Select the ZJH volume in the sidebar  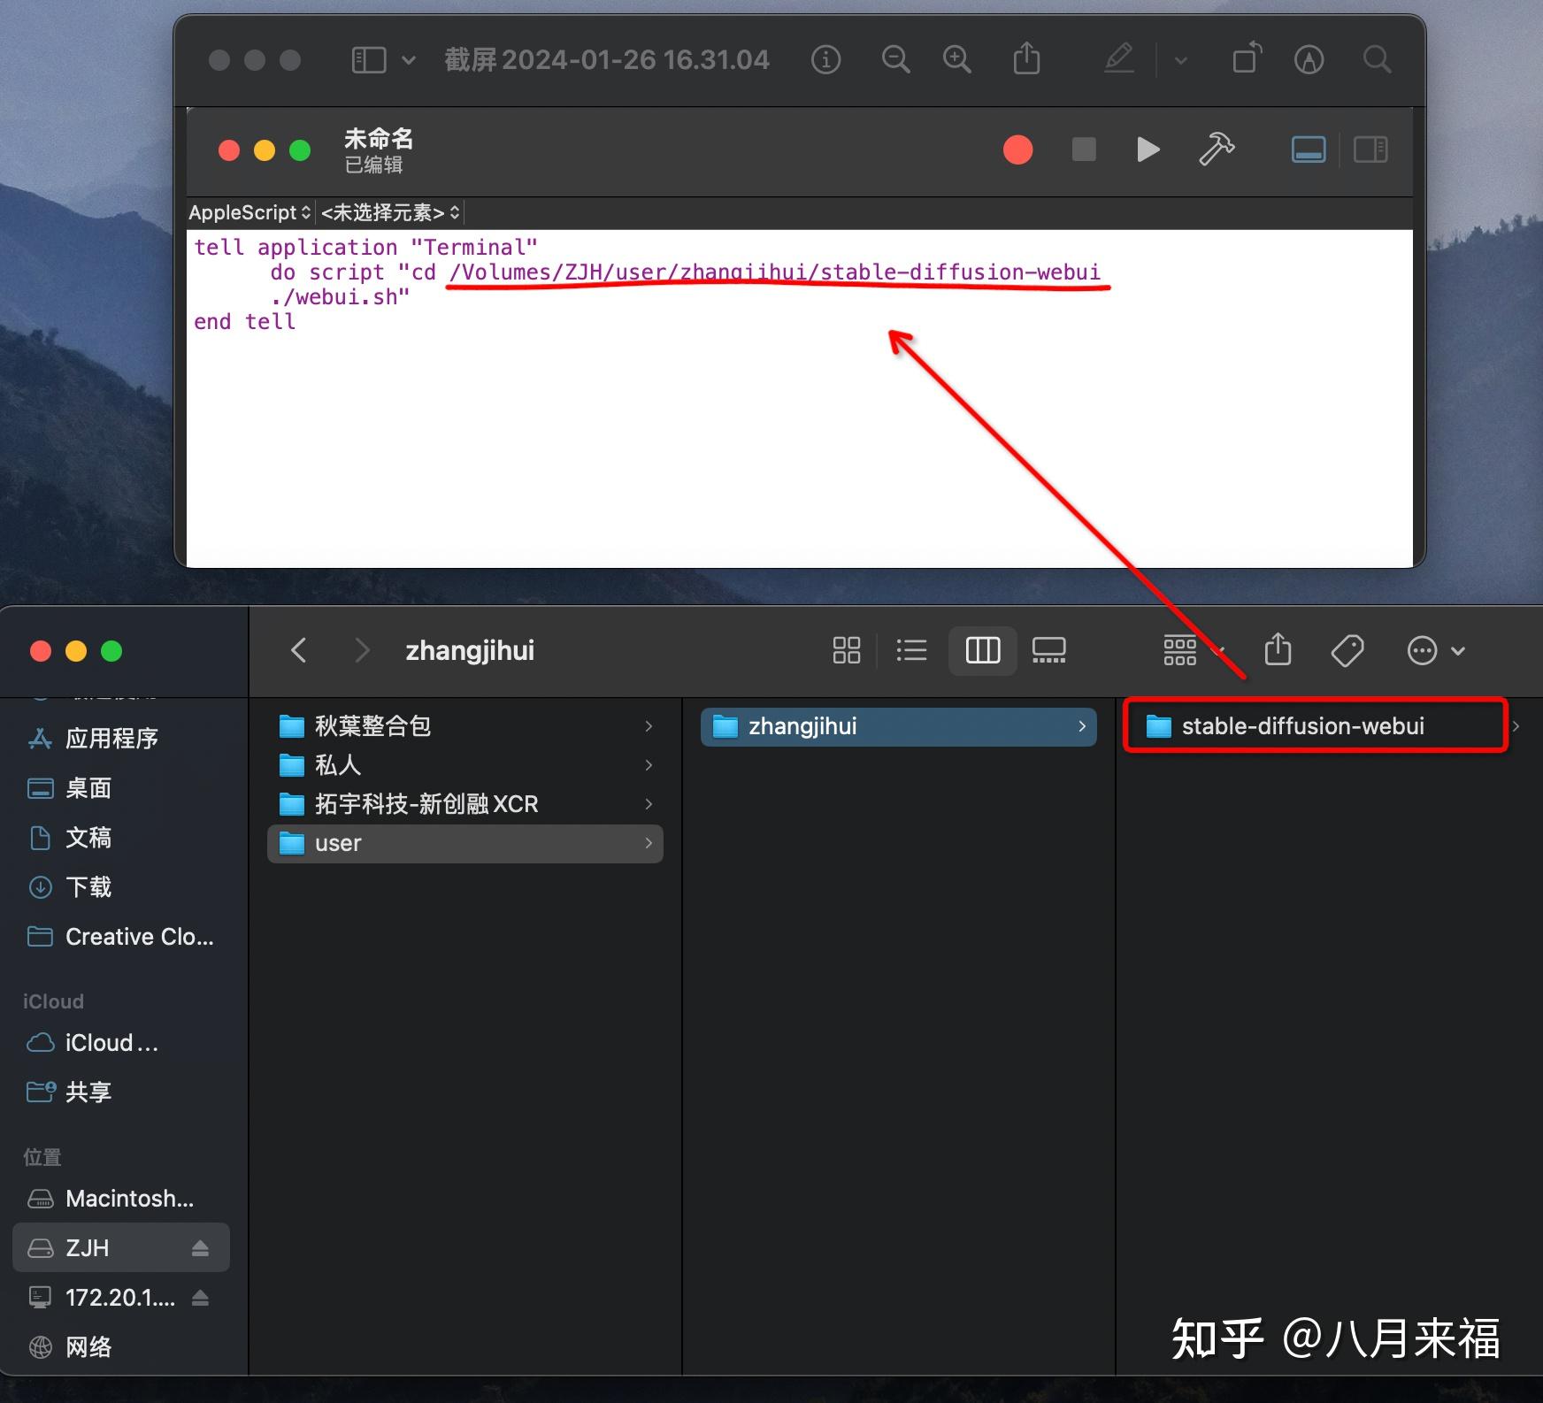(121, 1248)
